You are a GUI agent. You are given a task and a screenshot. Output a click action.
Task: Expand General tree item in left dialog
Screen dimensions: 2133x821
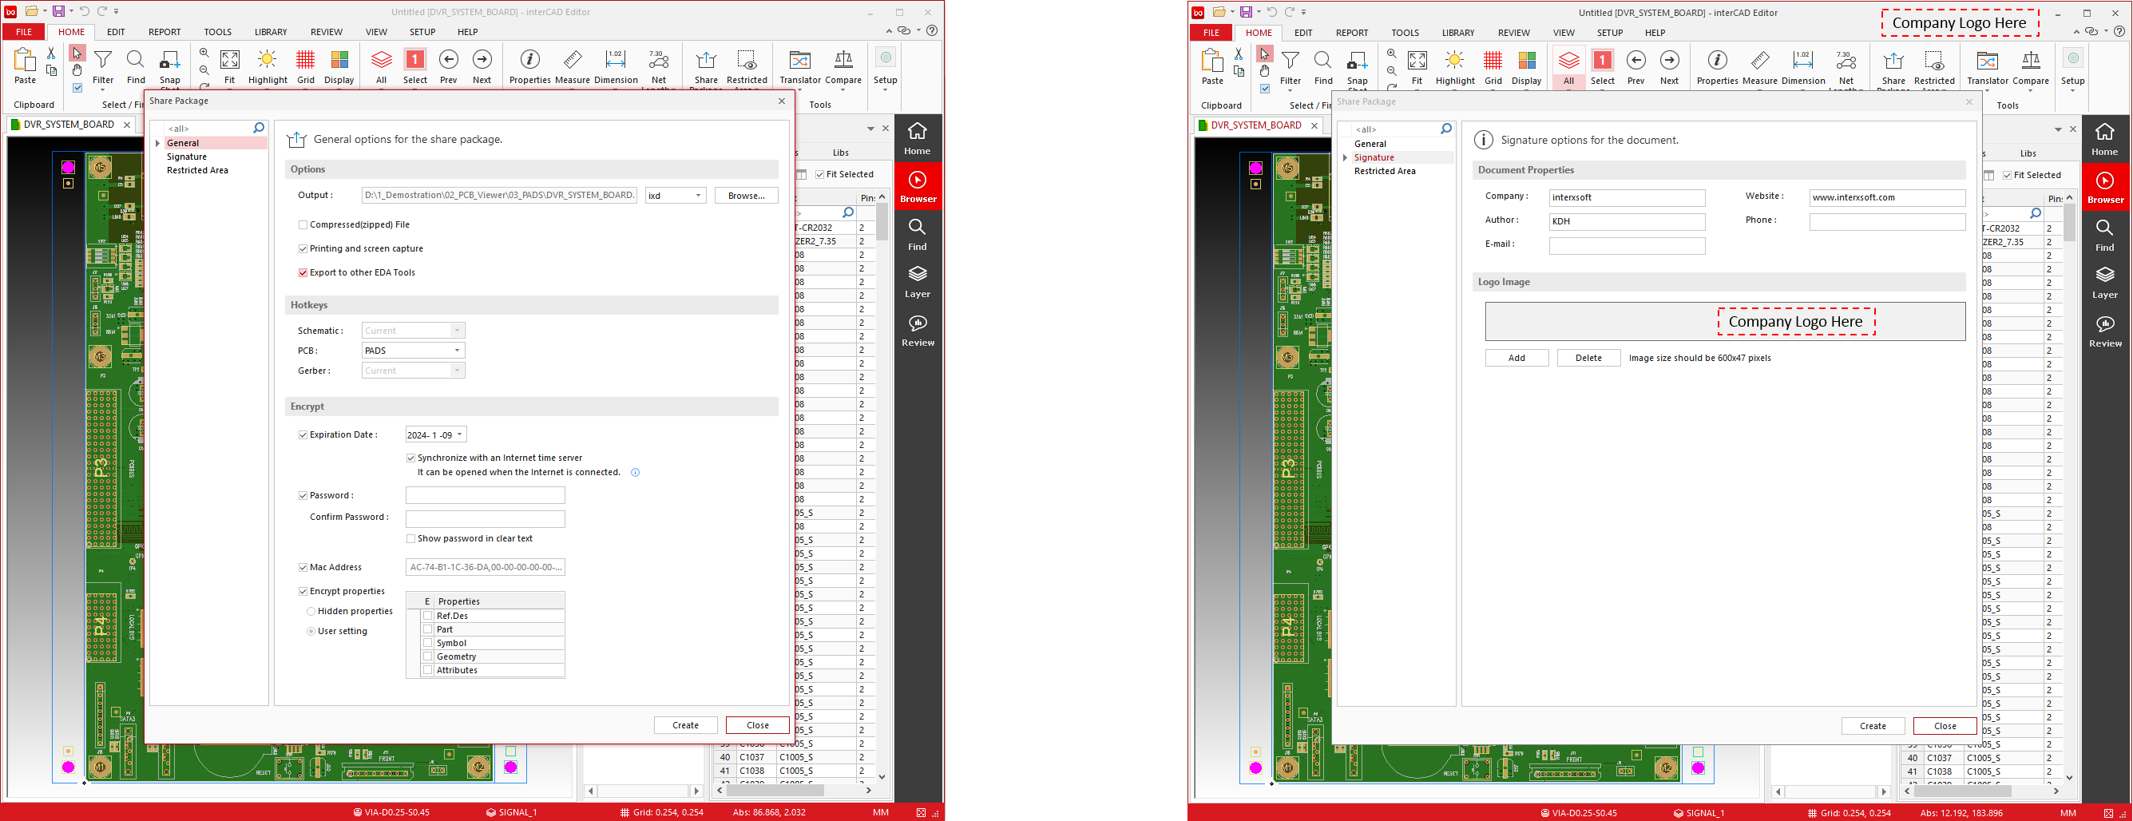[x=157, y=143]
